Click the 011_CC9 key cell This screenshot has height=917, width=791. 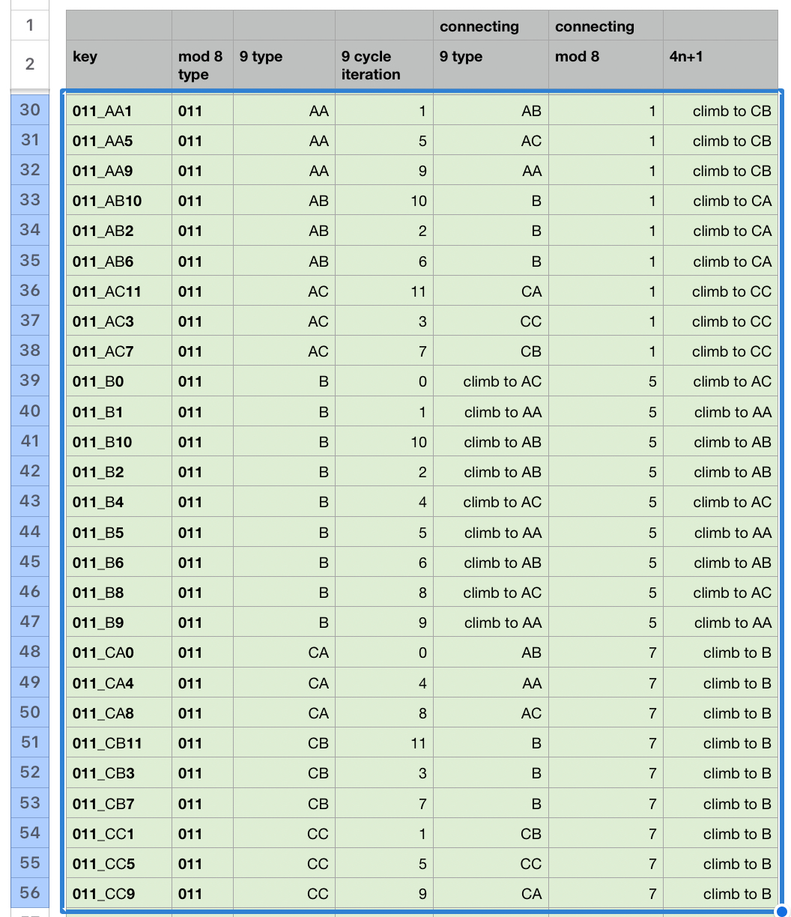pos(118,894)
